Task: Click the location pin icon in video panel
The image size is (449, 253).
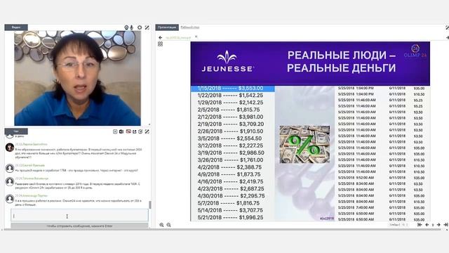Action: click(126, 27)
